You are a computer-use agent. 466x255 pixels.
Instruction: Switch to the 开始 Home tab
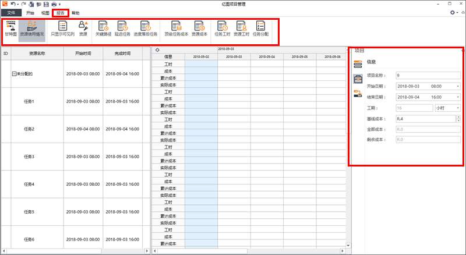coord(30,13)
